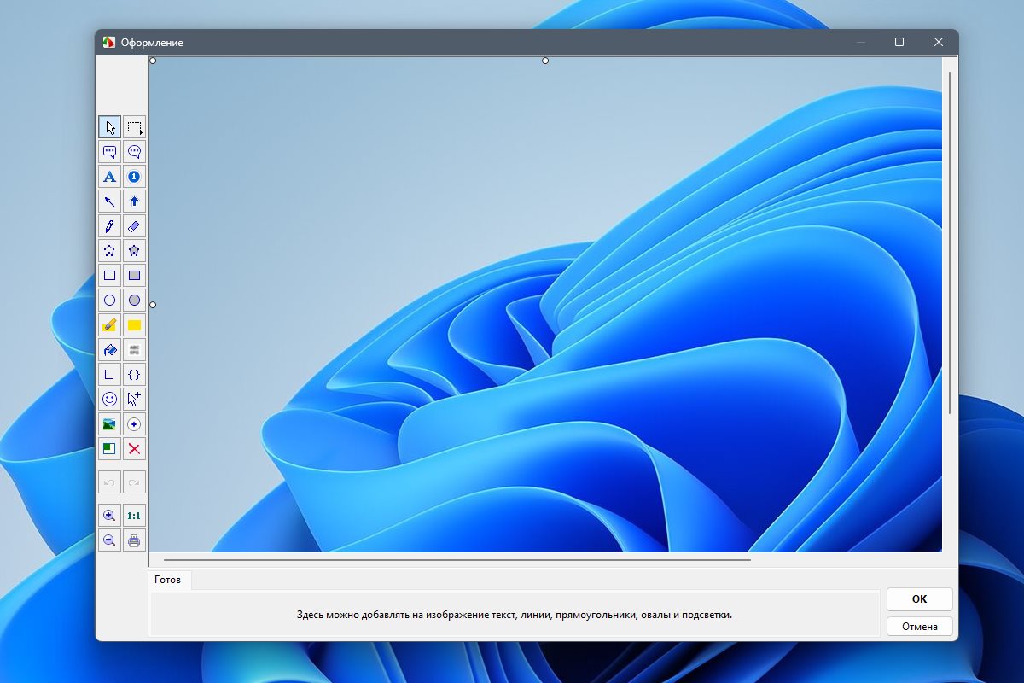Select the pencil drawing tool

pos(109,226)
